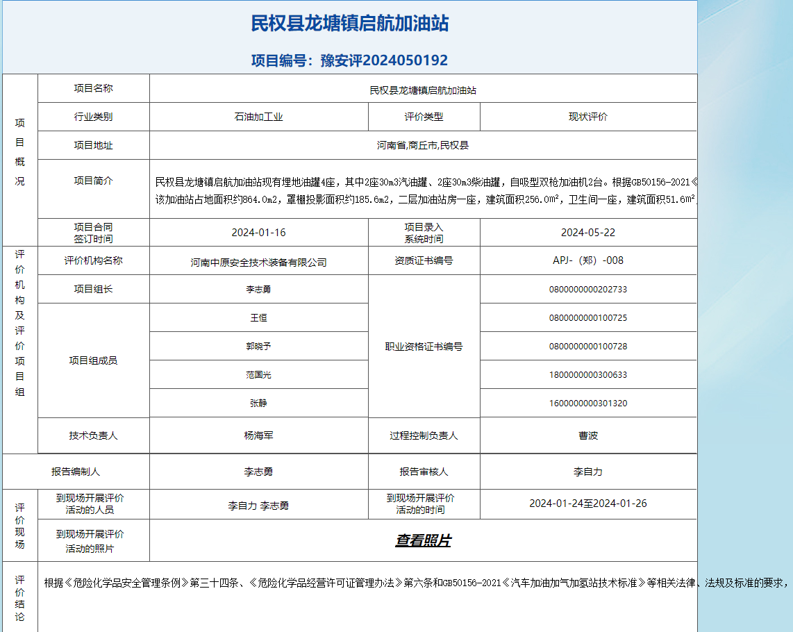Click address value 河南省,商丘市,民权县
Viewport: 793px width, 632px height.
(x=423, y=145)
